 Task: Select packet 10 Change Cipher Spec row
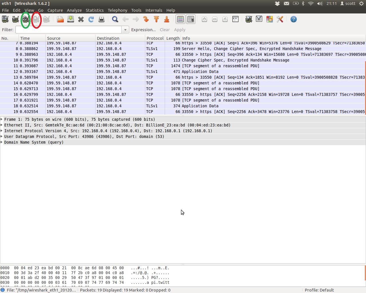coord(182,60)
